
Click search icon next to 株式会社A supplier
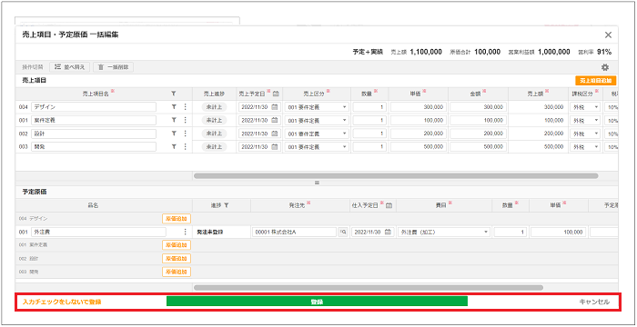[343, 232]
